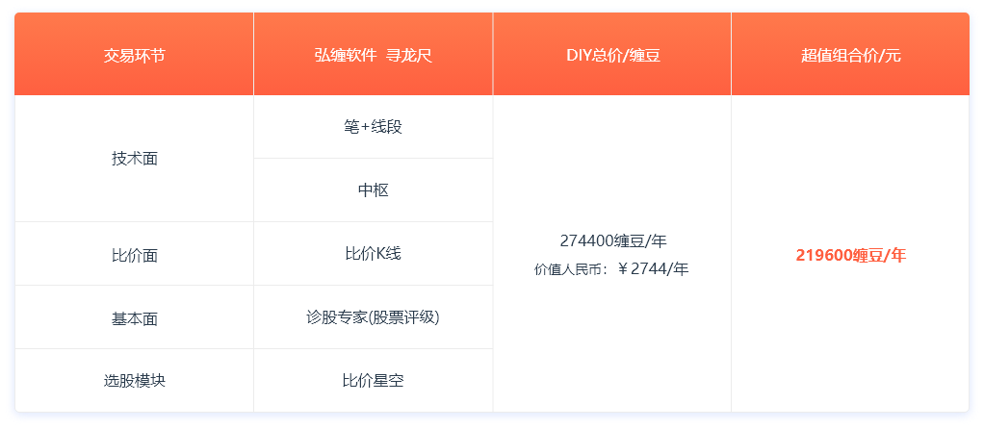Screen dimensions: 984x429
Task: Select the 比价星空 cell
Action: tap(374, 381)
